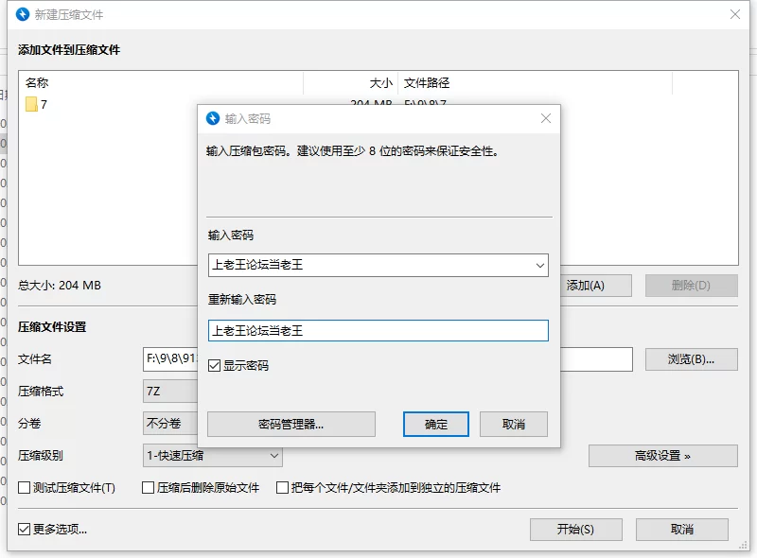This screenshot has width=757, height=558.
Task: Confirm password with 确定 button
Action: pos(436,425)
